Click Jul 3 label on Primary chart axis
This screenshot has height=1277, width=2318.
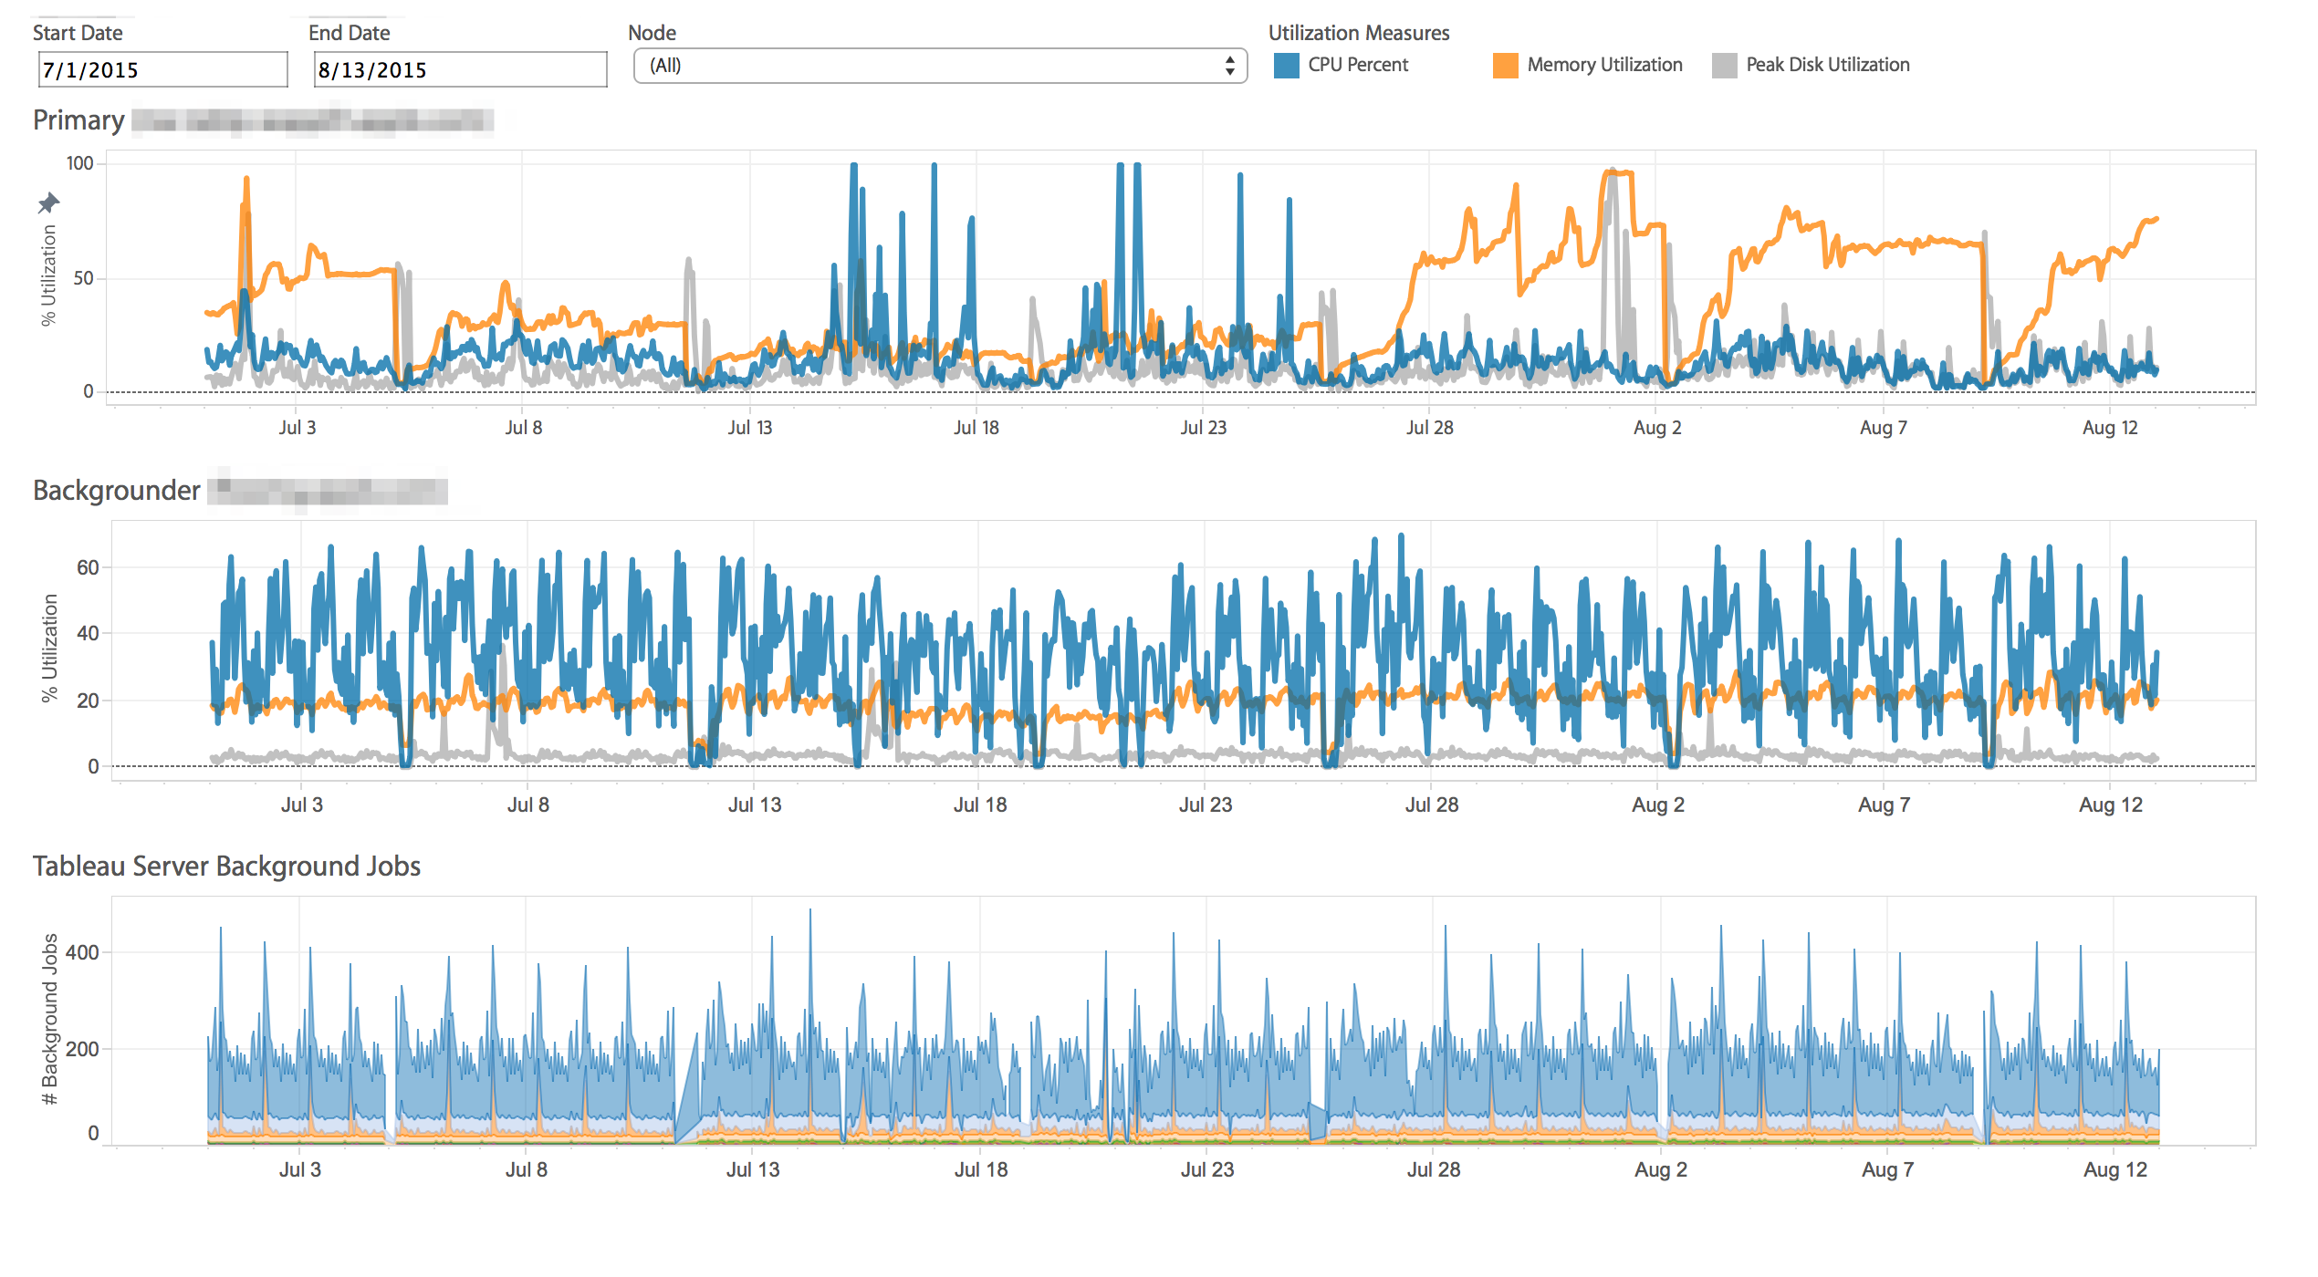[298, 428]
